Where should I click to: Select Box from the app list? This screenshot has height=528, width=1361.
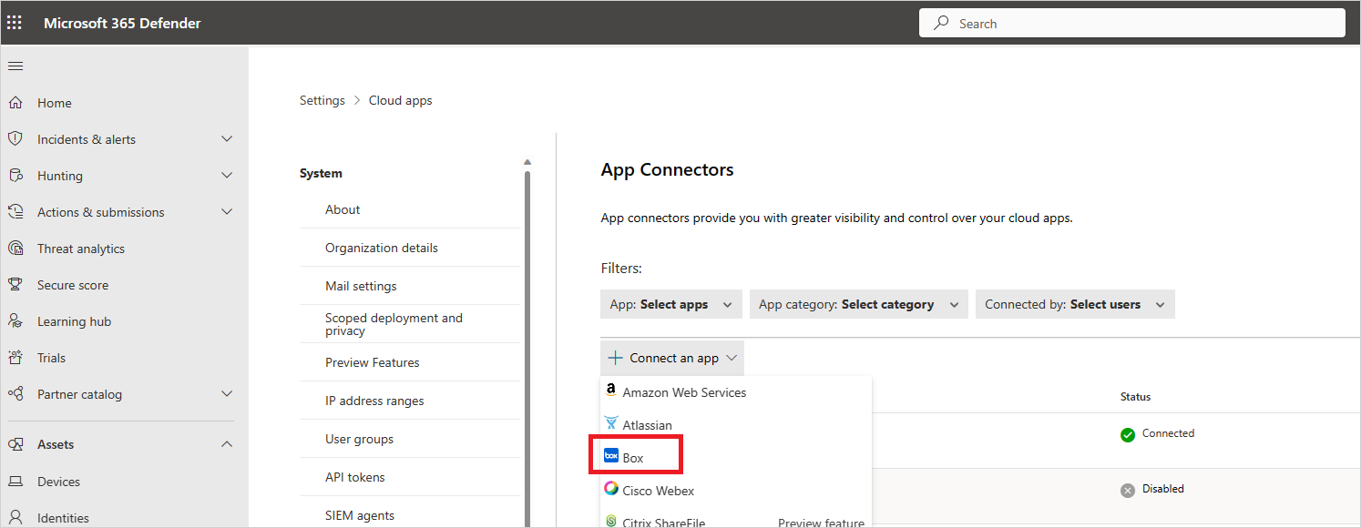(x=633, y=458)
